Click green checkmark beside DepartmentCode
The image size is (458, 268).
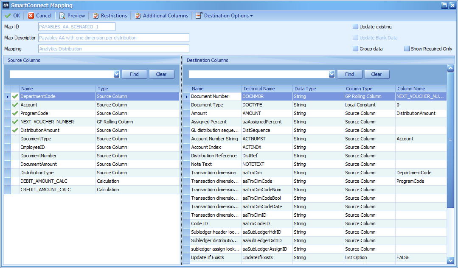[15, 96]
